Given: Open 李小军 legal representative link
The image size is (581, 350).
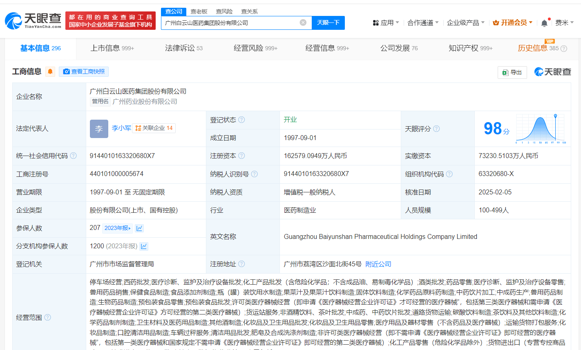Looking at the screenshot, I should tap(121, 128).
